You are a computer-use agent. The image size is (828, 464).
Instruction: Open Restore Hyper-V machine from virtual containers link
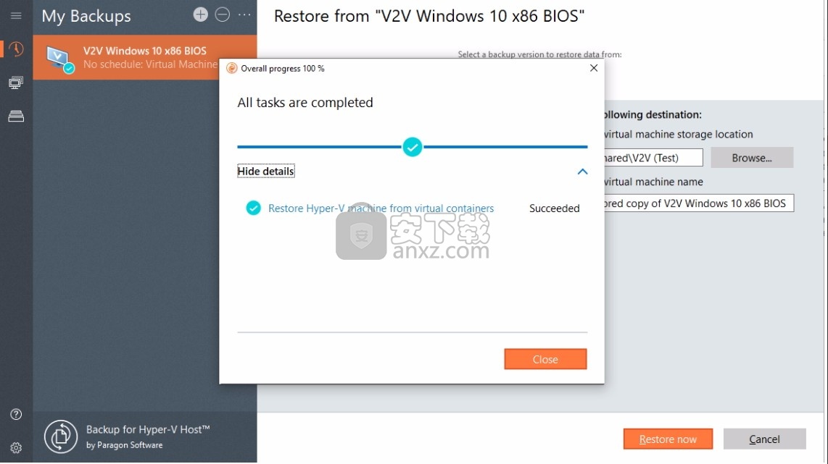(381, 208)
